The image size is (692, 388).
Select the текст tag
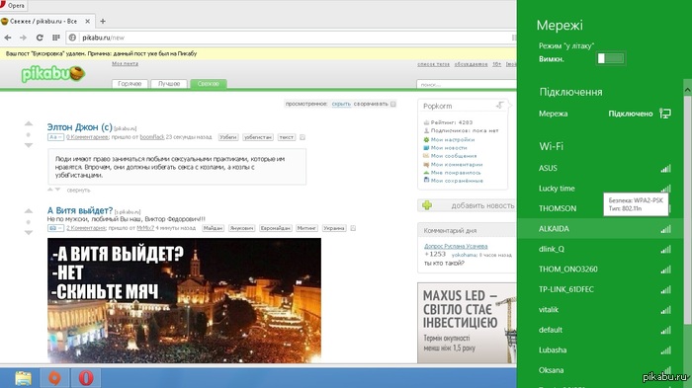click(x=287, y=137)
